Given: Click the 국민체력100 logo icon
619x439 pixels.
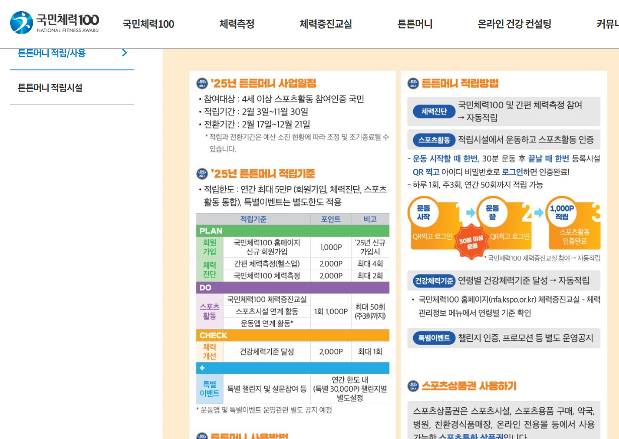Looking at the screenshot, I should tap(22, 23).
